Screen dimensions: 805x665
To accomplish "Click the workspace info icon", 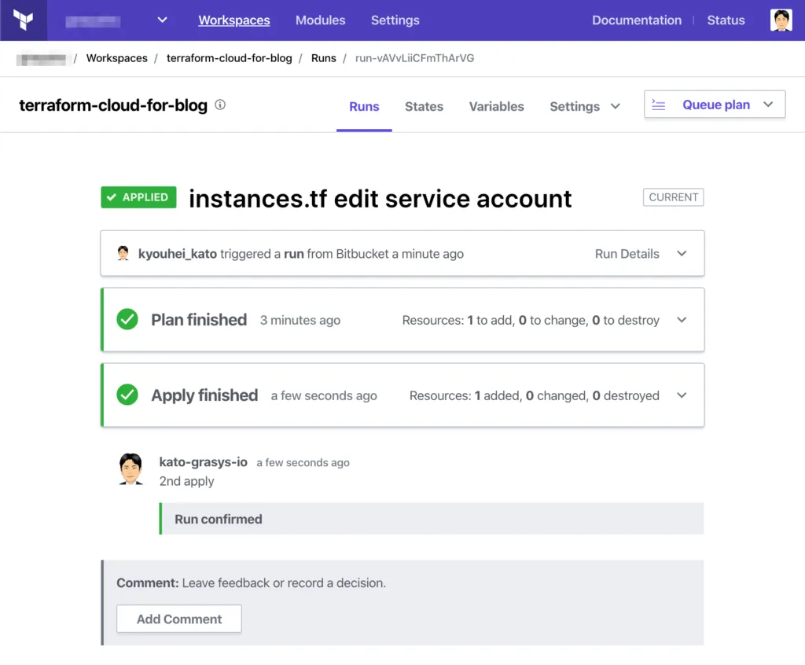I will 220,105.
